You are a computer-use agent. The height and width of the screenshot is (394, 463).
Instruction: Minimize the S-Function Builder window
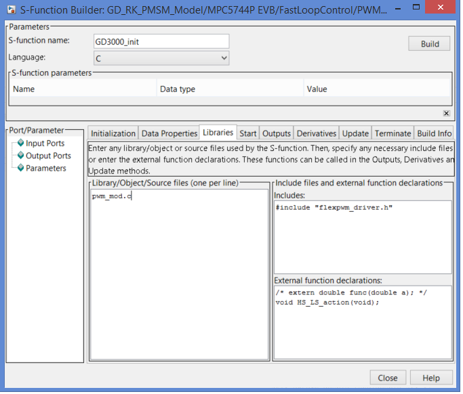[398, 8]
